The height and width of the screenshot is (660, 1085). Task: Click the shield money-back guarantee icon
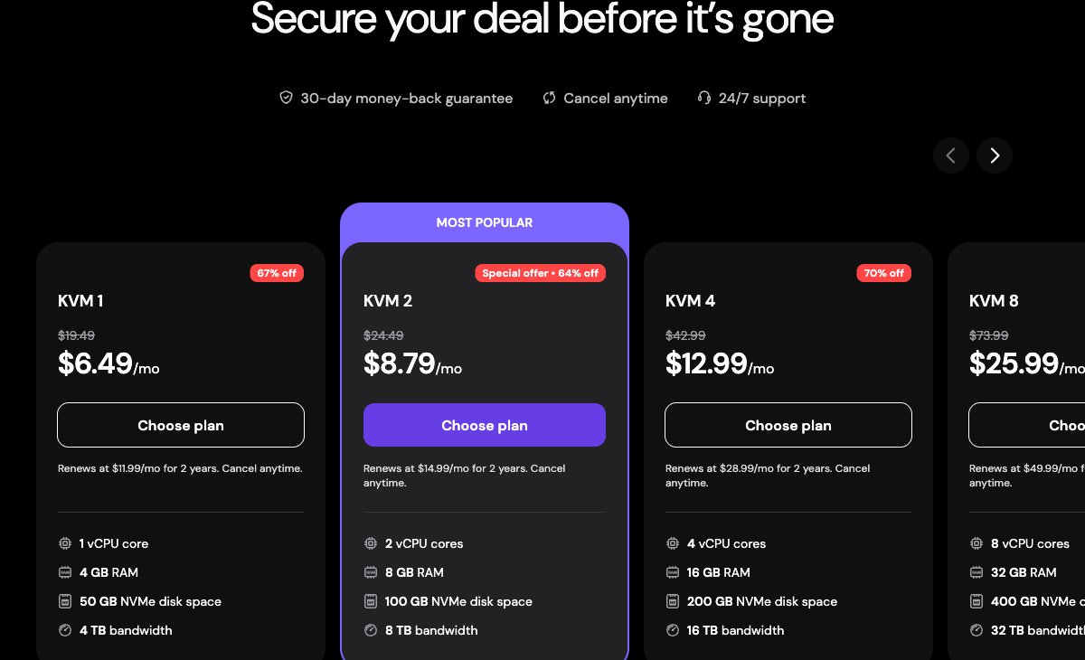click(x=286, y=98)
